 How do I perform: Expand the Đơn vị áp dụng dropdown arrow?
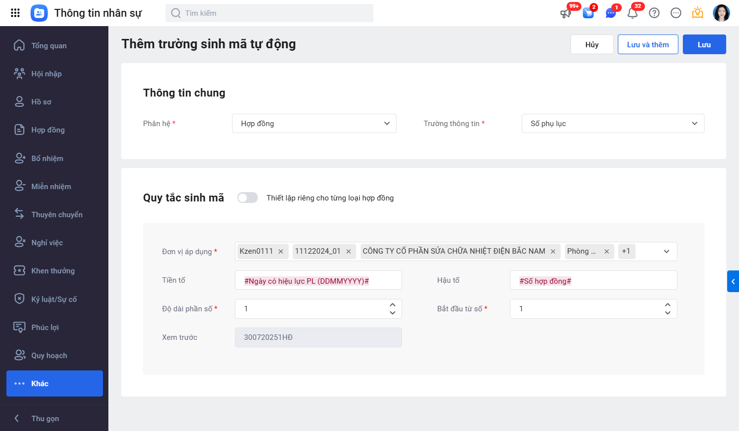[667, 251]
